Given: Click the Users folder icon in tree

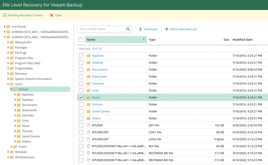Looking at the screenshot, I should (x=12, y=84).
